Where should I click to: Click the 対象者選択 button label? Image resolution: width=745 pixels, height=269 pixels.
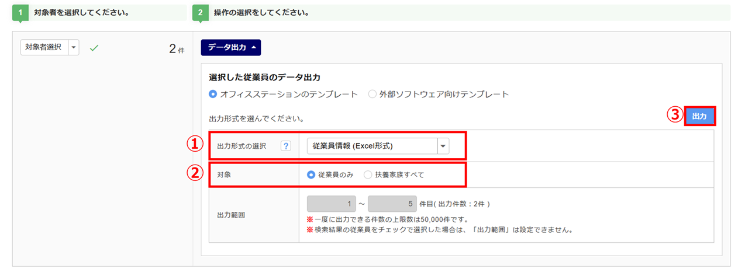click(x=44, y=47)
